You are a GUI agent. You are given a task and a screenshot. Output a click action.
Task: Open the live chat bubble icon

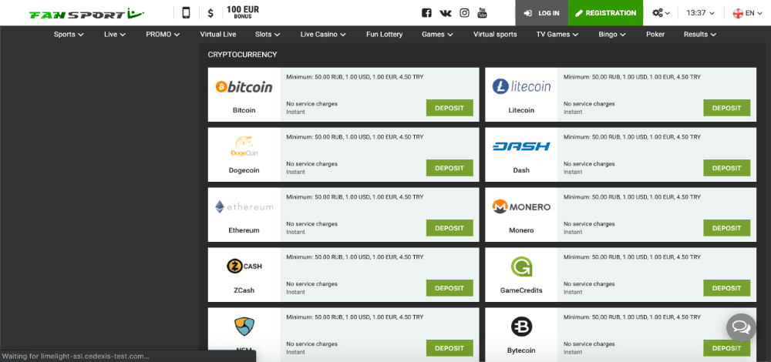tap(741, 327)
